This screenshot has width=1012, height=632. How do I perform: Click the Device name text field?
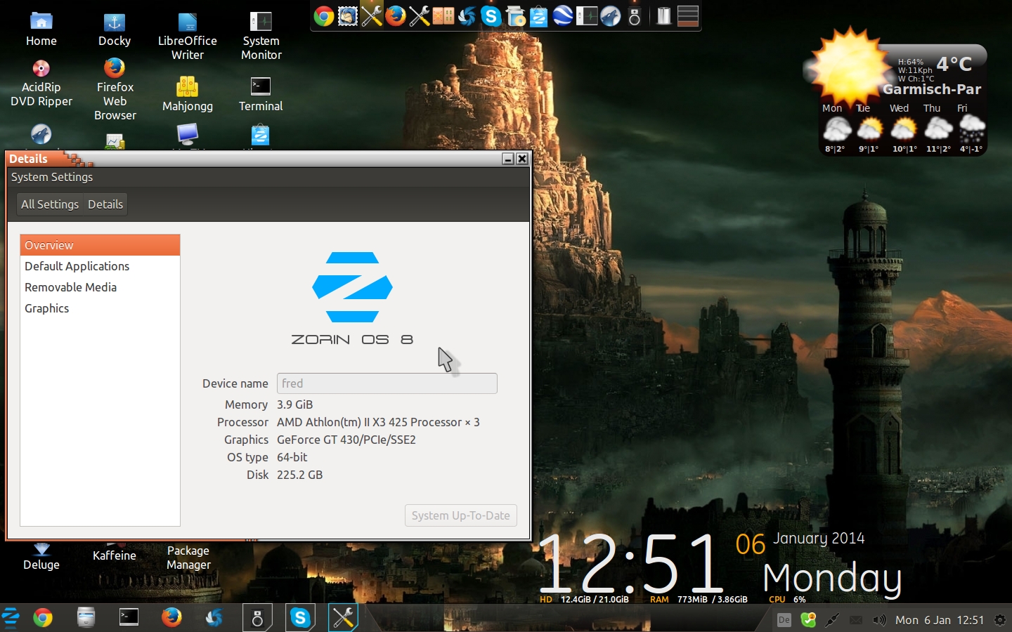click(x=387, y=383)
